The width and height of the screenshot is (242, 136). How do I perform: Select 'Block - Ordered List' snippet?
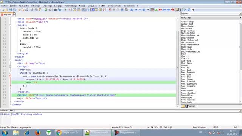(x=189, y=40)
